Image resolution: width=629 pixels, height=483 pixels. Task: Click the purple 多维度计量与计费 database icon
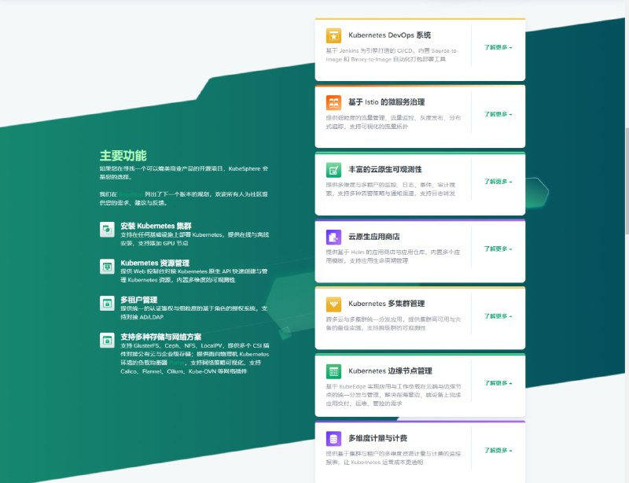pyautogui.click(x=333, y=438)
